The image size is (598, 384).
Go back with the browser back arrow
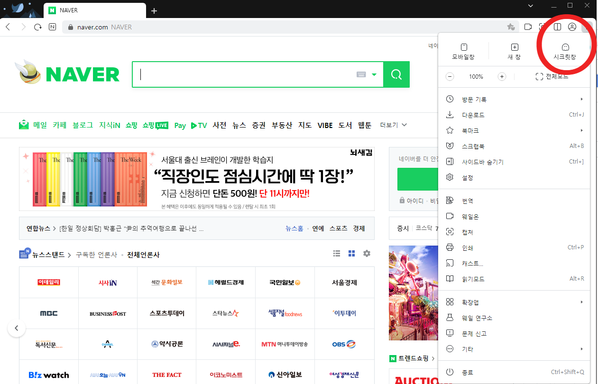(x=8, y=27)
